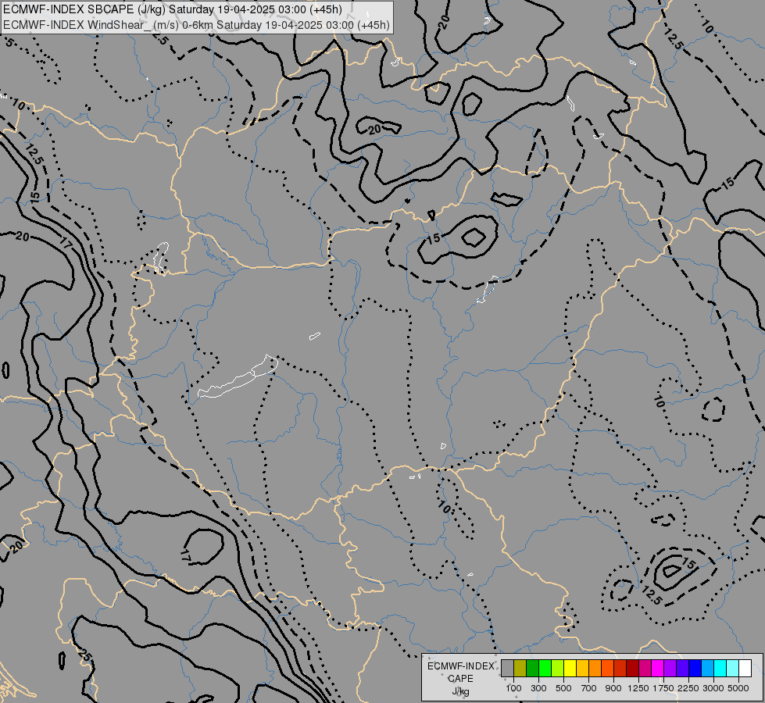
Task: Select the dark green legend swatch
Action: click(x=532, y=669)
